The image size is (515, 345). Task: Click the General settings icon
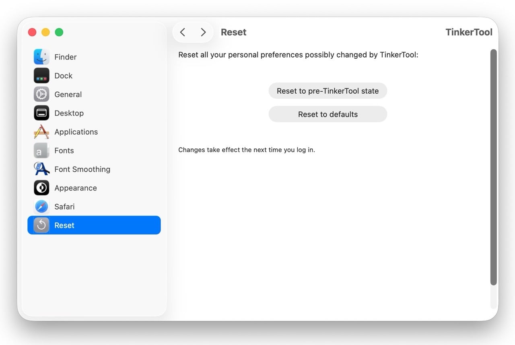41,94
